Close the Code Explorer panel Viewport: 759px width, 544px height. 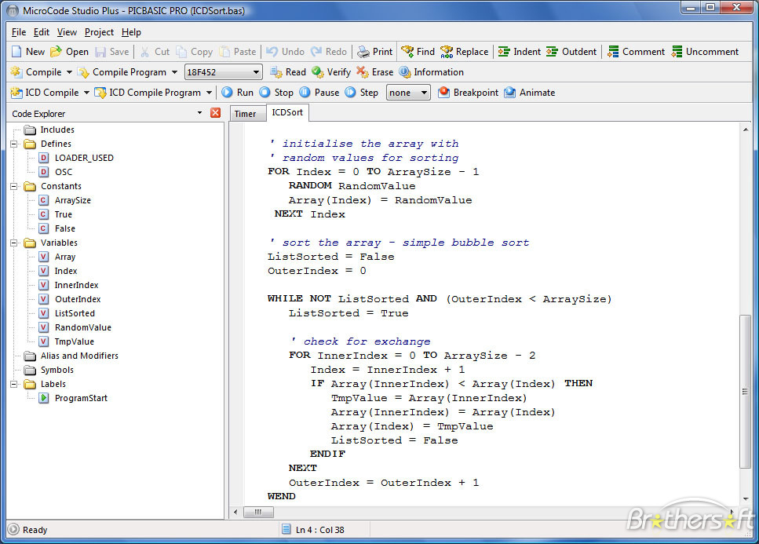click(216, 112)
